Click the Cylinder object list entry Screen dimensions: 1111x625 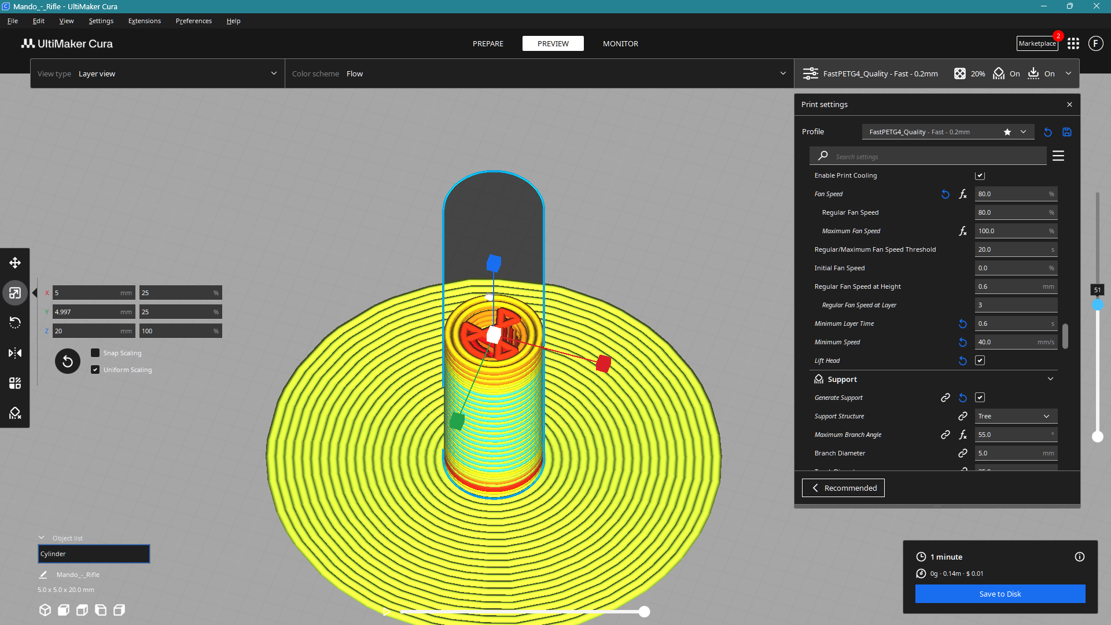click(93, 554)
